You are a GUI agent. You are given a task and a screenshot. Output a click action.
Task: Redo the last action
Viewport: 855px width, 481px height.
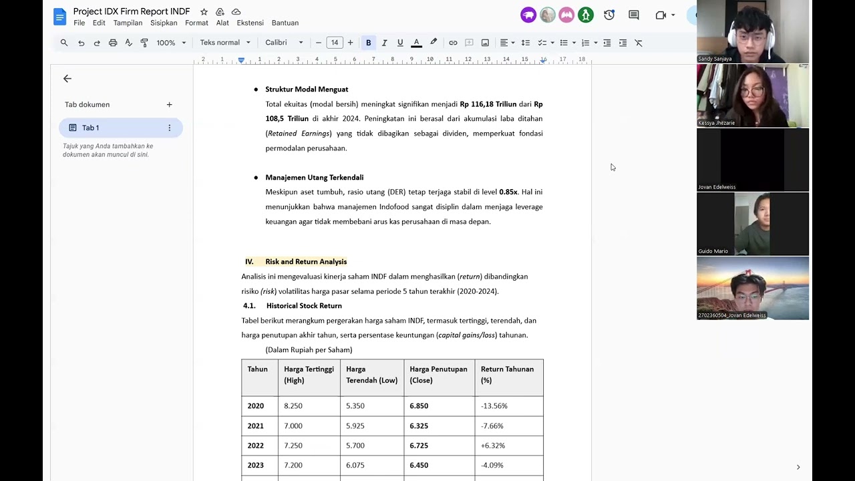[97, 43]
